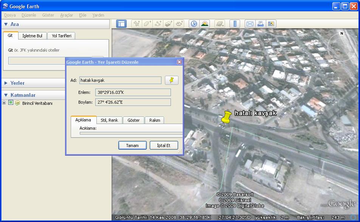360x222 pixels.
Task: Open the planet switcher (Sky/Mars) icon
Action: pyautogui.click(x=220, y=24)
